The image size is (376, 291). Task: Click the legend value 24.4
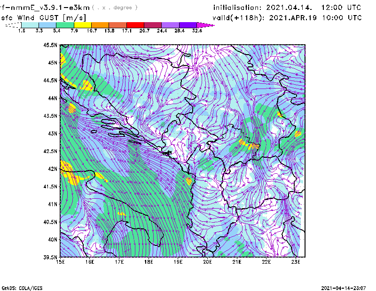click(162, 31)
